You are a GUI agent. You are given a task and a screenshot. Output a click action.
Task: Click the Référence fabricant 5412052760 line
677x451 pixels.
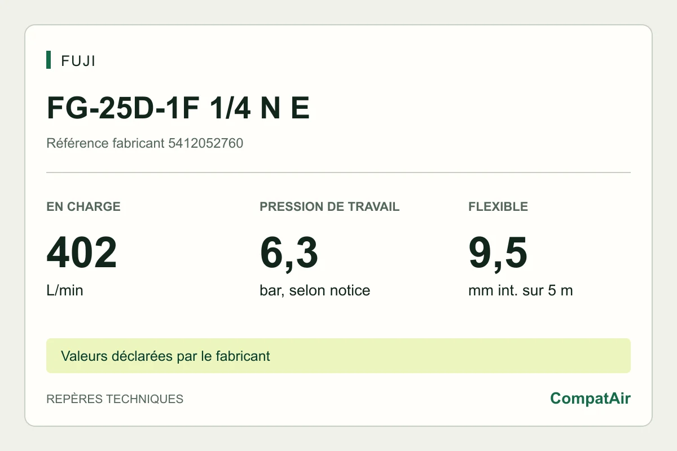[x=144, y=143]
